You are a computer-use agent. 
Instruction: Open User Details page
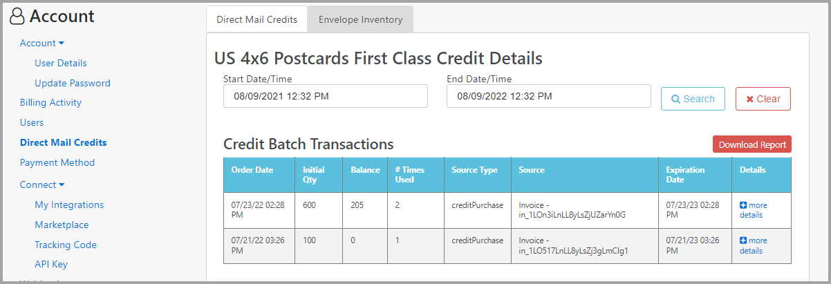(61, 63)
